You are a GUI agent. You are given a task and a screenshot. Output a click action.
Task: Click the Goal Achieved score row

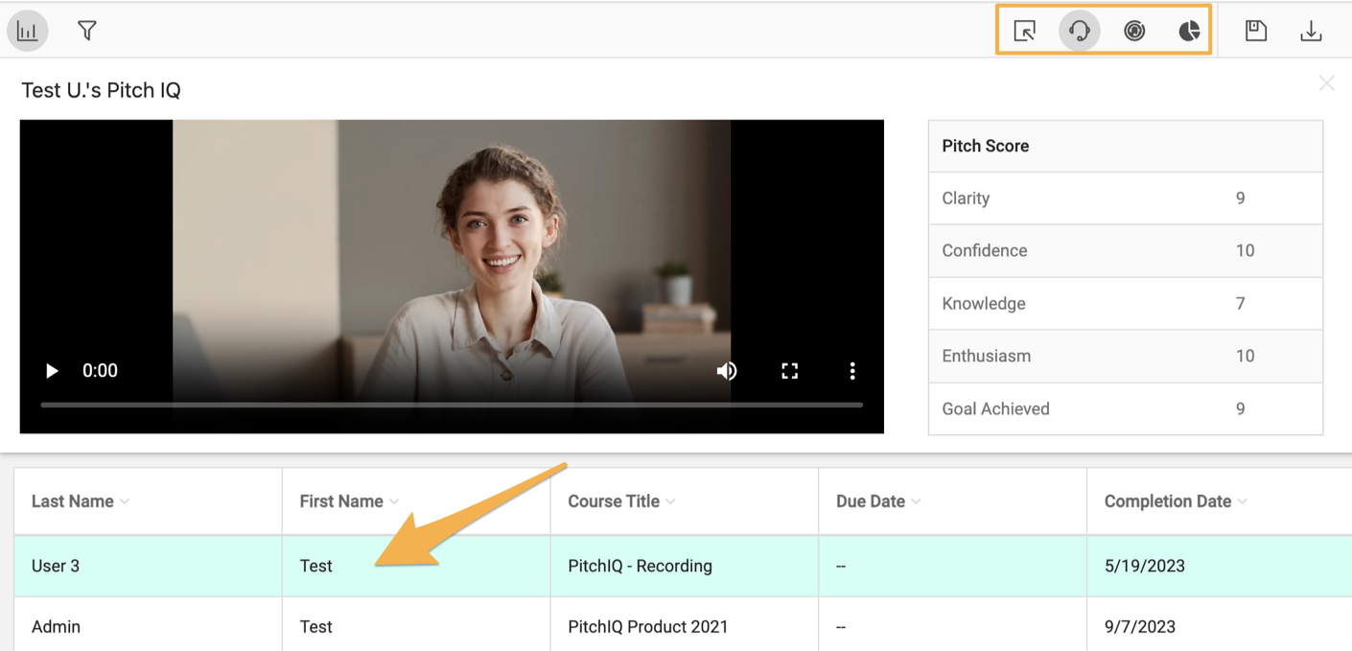[1126, 408]
